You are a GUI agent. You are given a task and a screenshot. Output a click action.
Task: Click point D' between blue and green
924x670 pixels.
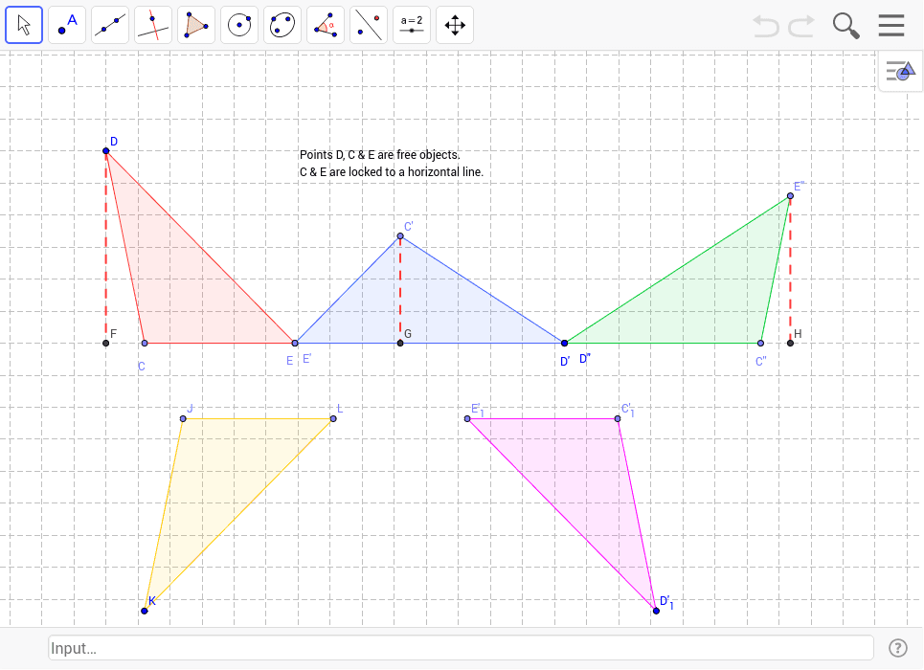click(565, 343)
